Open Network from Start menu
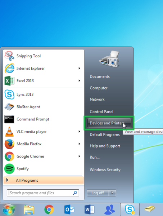The height and width of the screenshot is (216, 163). tap(97, 99)
